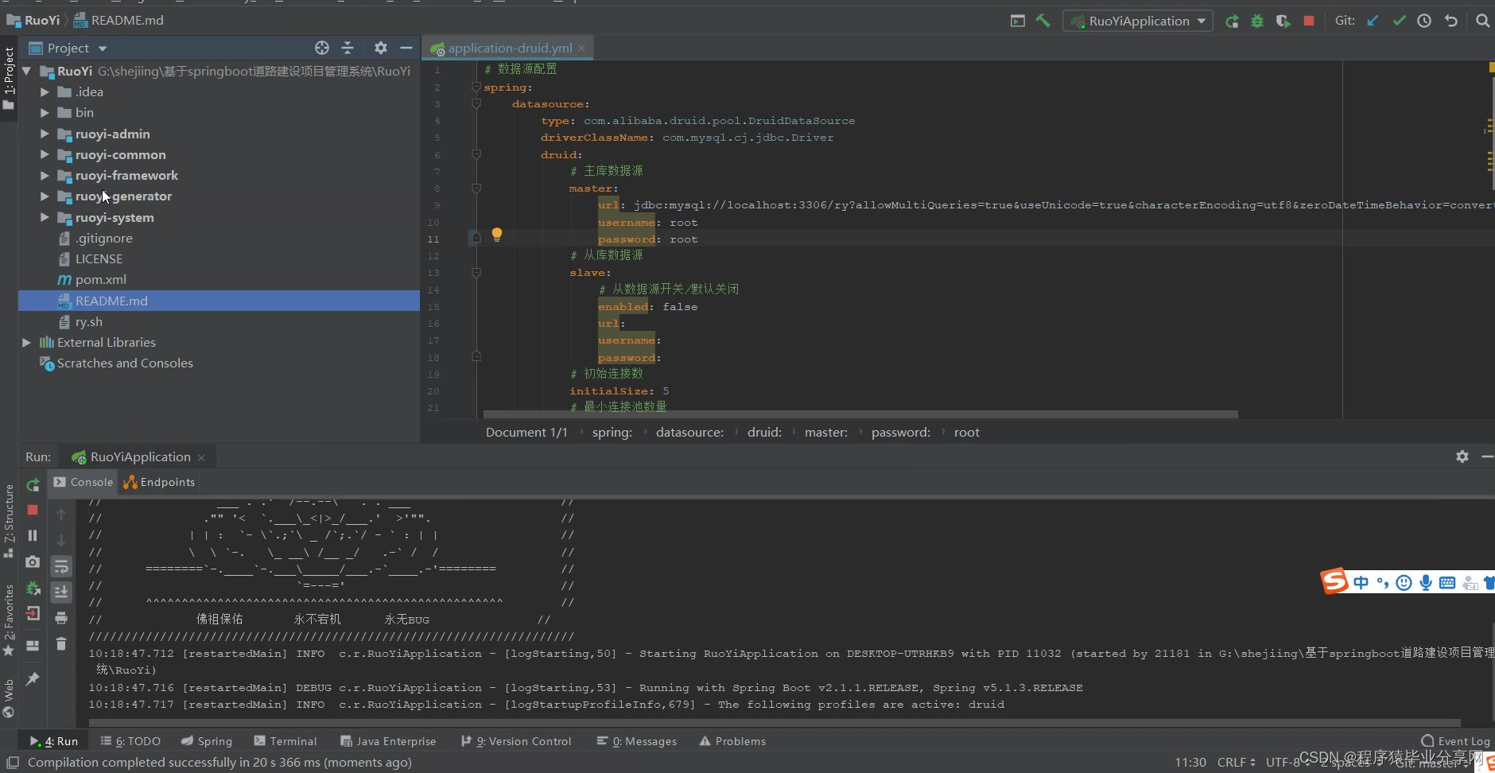Switch to the Console tab
Image resolution: width=1495 pixels, height=773 pixels.
83,482
